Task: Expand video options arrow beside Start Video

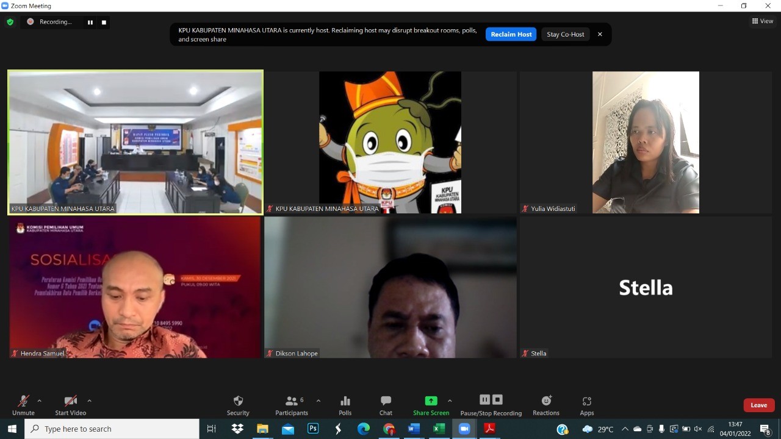Action: 89,401
